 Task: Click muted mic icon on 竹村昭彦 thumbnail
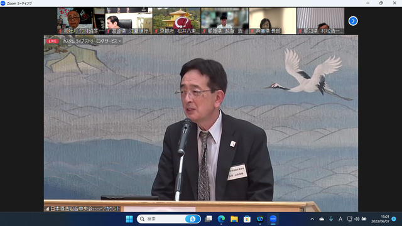click(60, 31)
